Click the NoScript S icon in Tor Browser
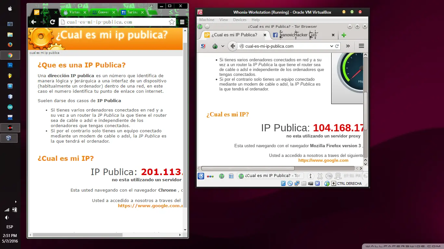444x249 pixels. coord(203,46)
